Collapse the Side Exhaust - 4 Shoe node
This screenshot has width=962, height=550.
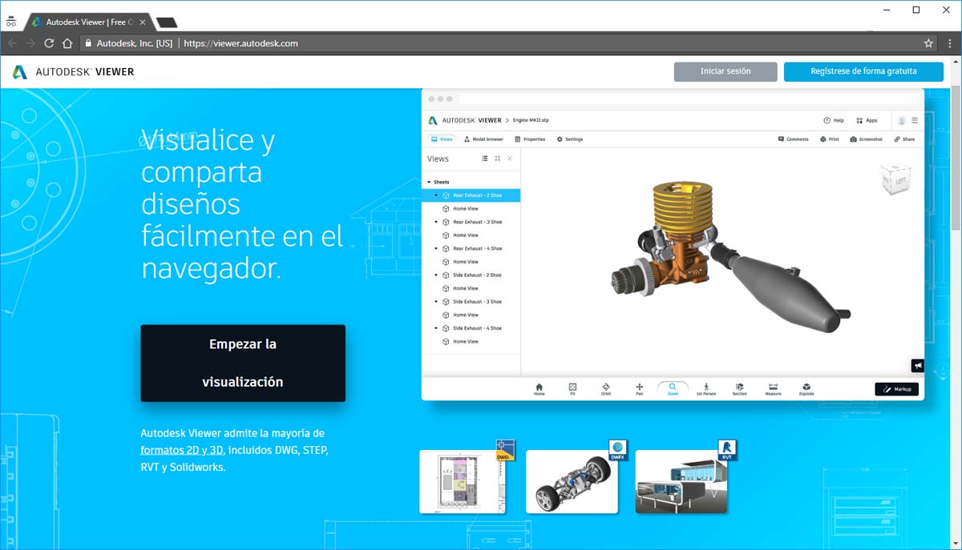click(436, 328)
